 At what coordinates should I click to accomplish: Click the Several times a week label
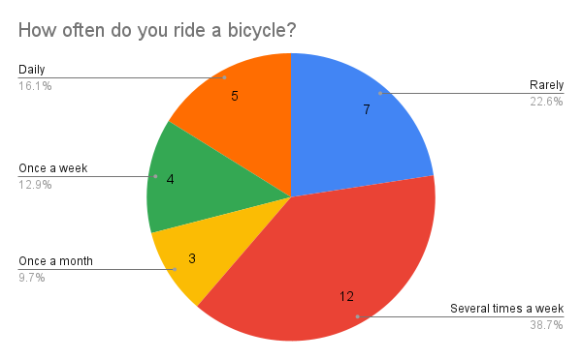click(x=507, y=309)
